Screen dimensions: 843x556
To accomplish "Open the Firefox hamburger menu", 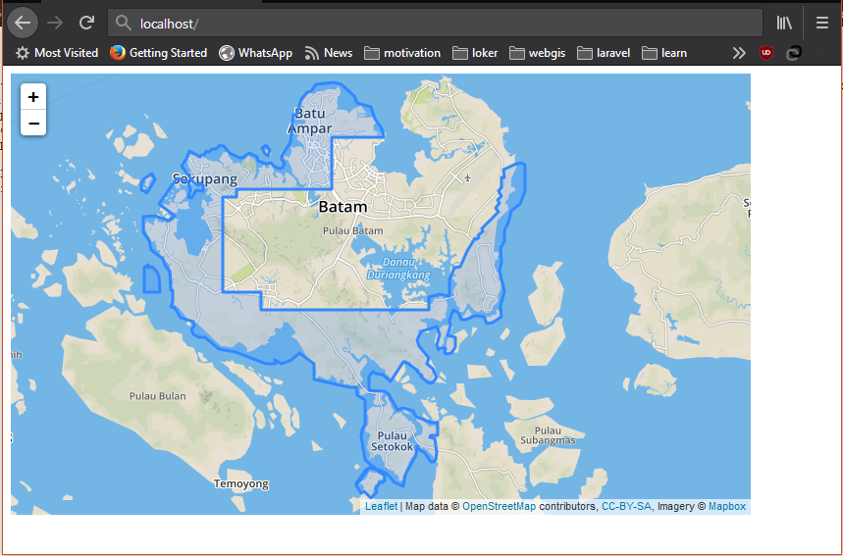I will coord(821,24).
